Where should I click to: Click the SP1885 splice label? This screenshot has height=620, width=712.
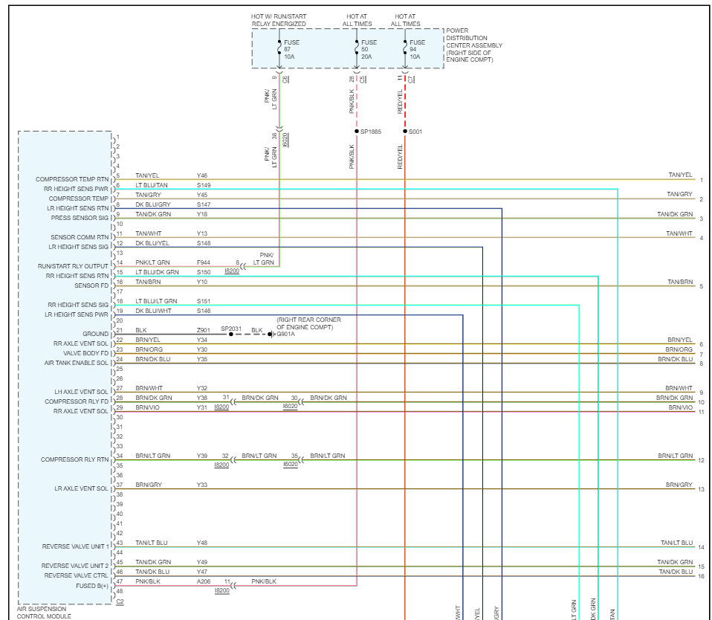coord(371,132)
